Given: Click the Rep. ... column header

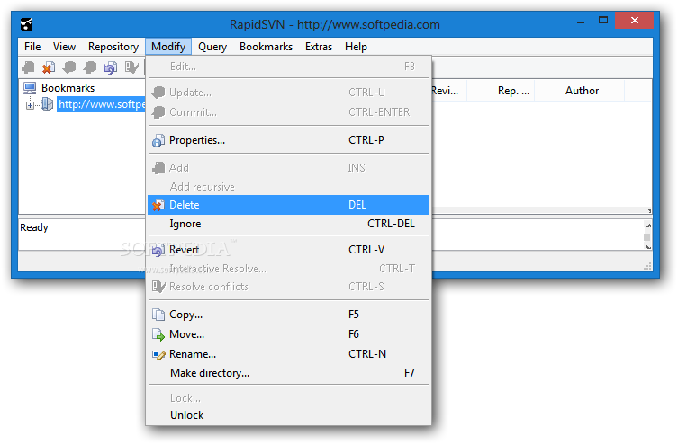Looking at the screenshot, I should click(502, 91).
